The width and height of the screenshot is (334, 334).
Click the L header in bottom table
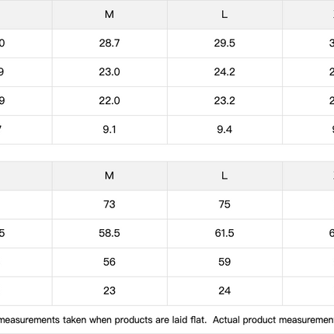[224, 176]
